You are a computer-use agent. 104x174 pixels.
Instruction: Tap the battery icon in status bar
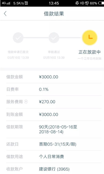tap(101, 3)
